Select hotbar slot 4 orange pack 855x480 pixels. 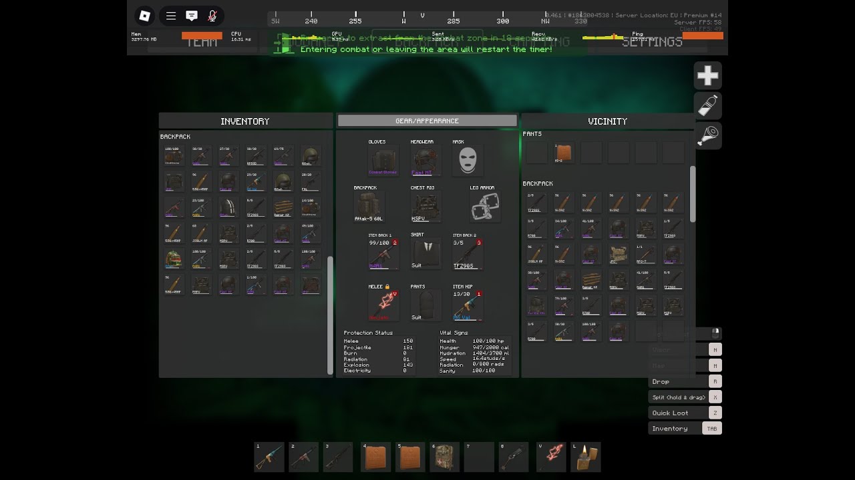[376, 457]
